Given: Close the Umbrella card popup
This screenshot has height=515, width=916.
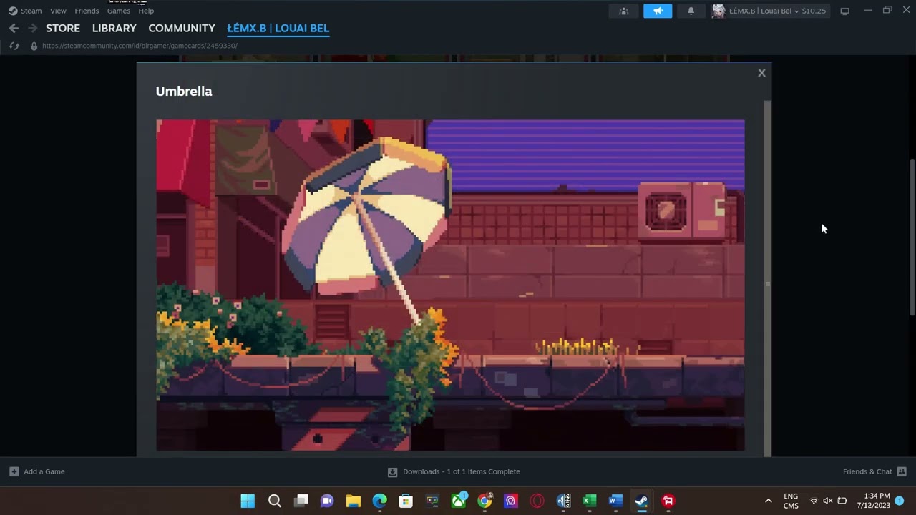Looking at the screenshot, I should (761, 73).
